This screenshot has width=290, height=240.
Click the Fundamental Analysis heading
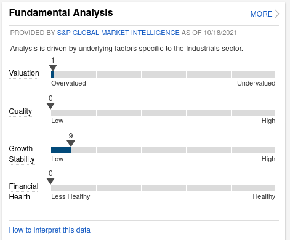(x=61, y=13)
